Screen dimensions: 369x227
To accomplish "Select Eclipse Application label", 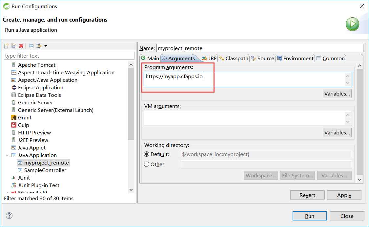I will click(40, 87).
